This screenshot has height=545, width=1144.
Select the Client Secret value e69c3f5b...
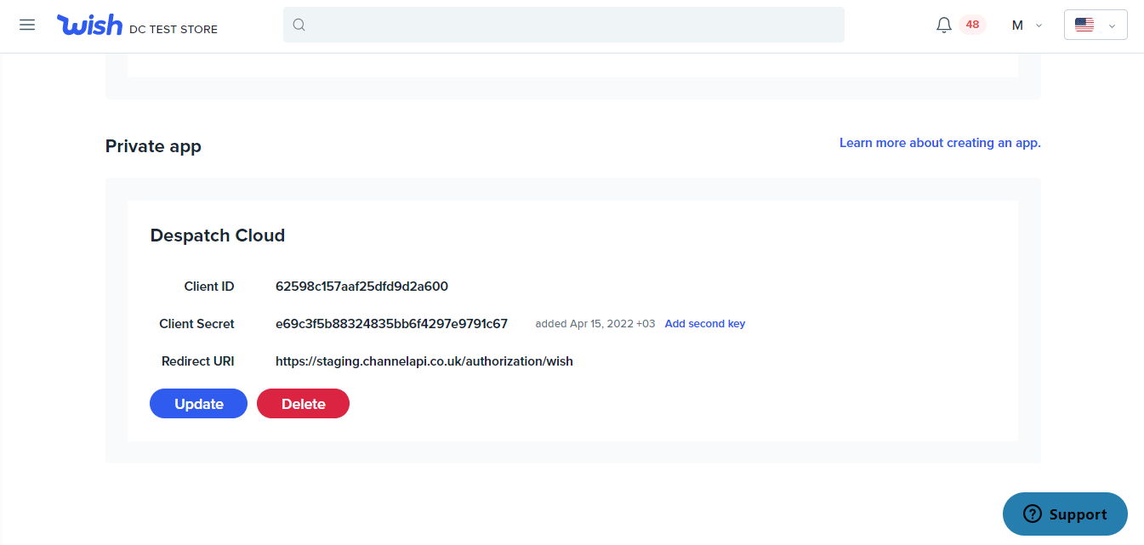point(391,324)
